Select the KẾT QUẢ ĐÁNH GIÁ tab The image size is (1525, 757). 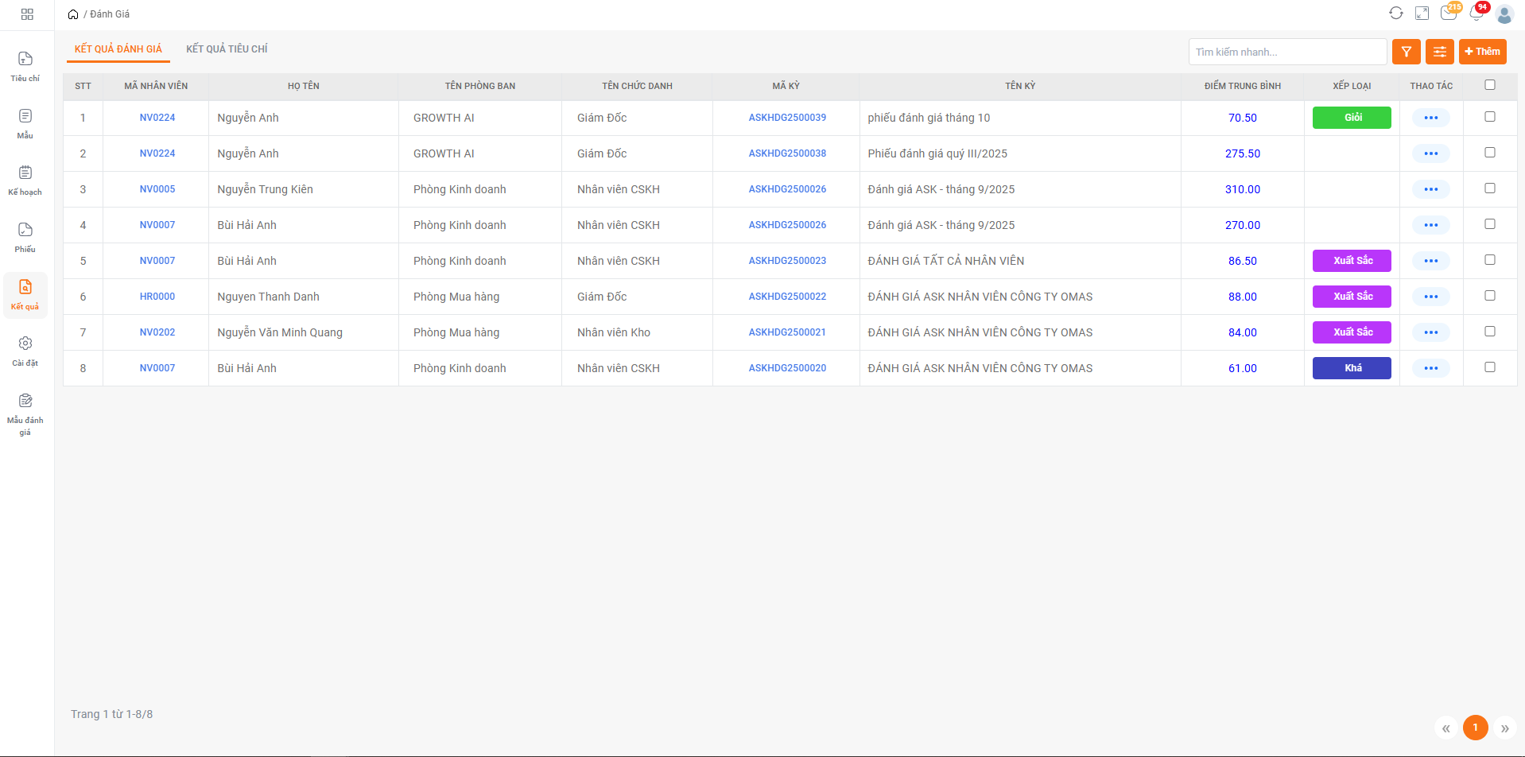118,49
